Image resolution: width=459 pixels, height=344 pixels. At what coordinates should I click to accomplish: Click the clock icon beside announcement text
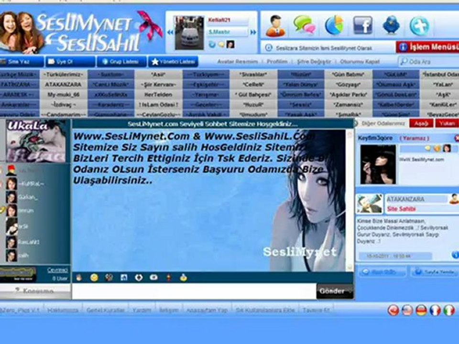268,48
